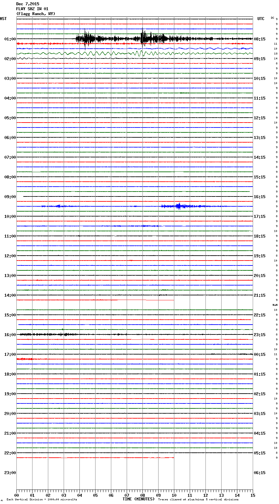The image size is (279, 504).
Task: Select the '04:00' MST time label
Action: pos(10,98)
